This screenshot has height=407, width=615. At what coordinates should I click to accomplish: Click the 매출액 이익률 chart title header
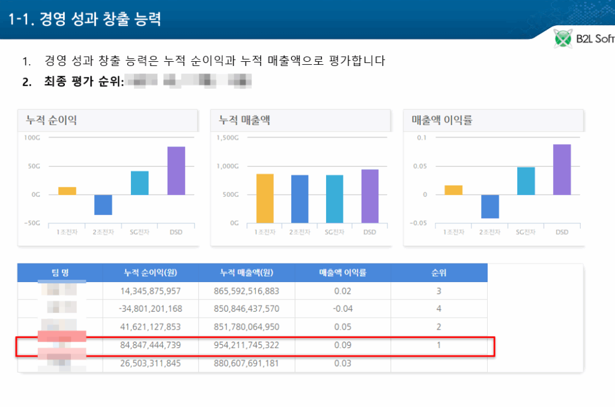pyautogui.click(x=493, y=120)
